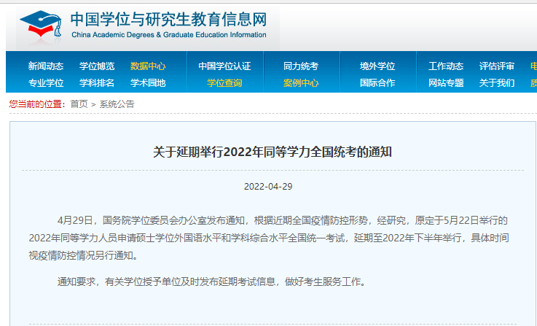The image size is (537, 326).
Task: Click the 首页 breadcrumb link
Action: click(79, 104)
